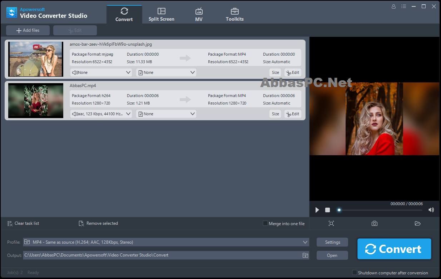Click the Size: 11.33 MB text
The height and width of the screenshot is (279, 441).
pos(139,62)
